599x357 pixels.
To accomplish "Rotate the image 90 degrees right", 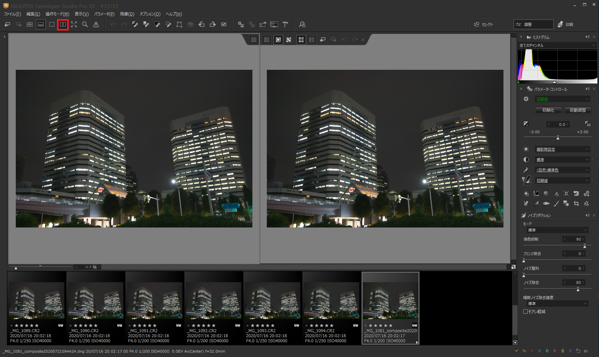I will coord(213,24).
